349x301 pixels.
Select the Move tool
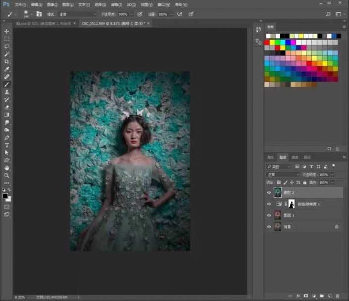7,31
